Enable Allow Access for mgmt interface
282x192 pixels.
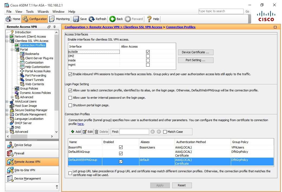coord(148,65)
